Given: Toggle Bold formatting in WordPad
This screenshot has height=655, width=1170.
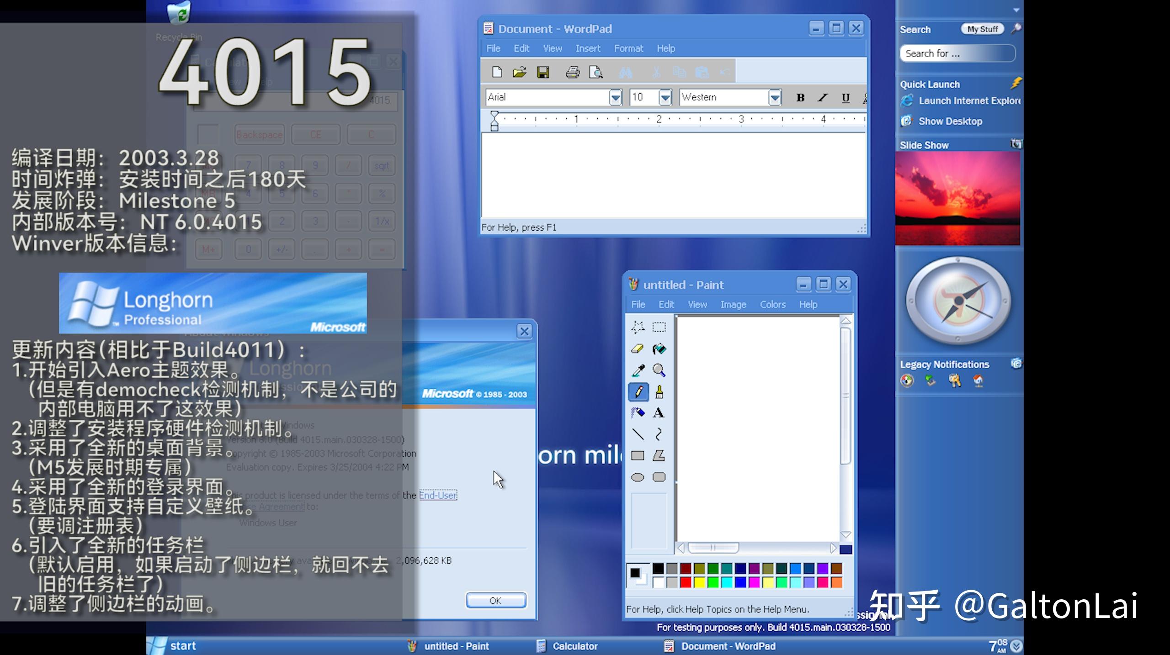Looking at the screenshot, I should 800,97.
